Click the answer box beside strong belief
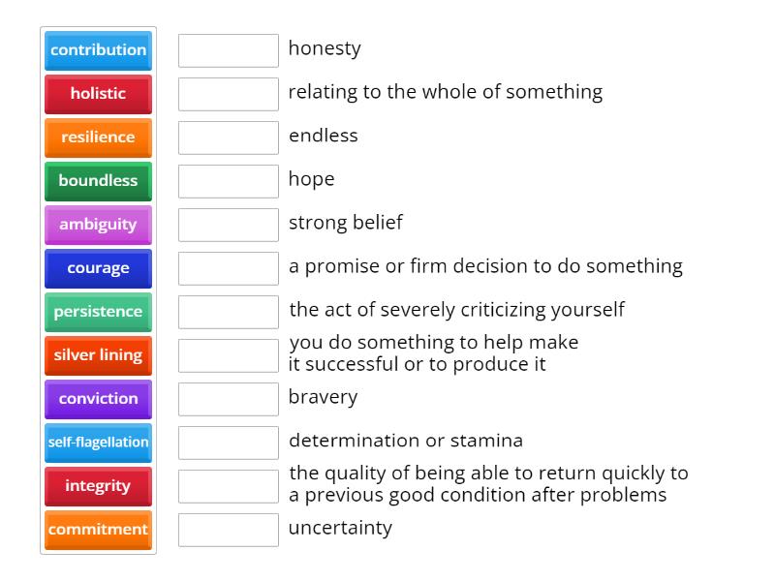The image size is (775, 581). click(228, 224)
